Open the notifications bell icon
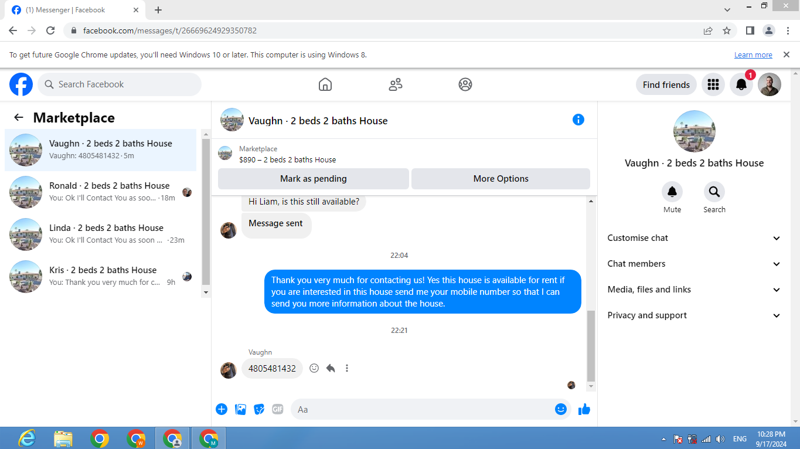This screenshot has height=449, width=800. coord(741,84)
